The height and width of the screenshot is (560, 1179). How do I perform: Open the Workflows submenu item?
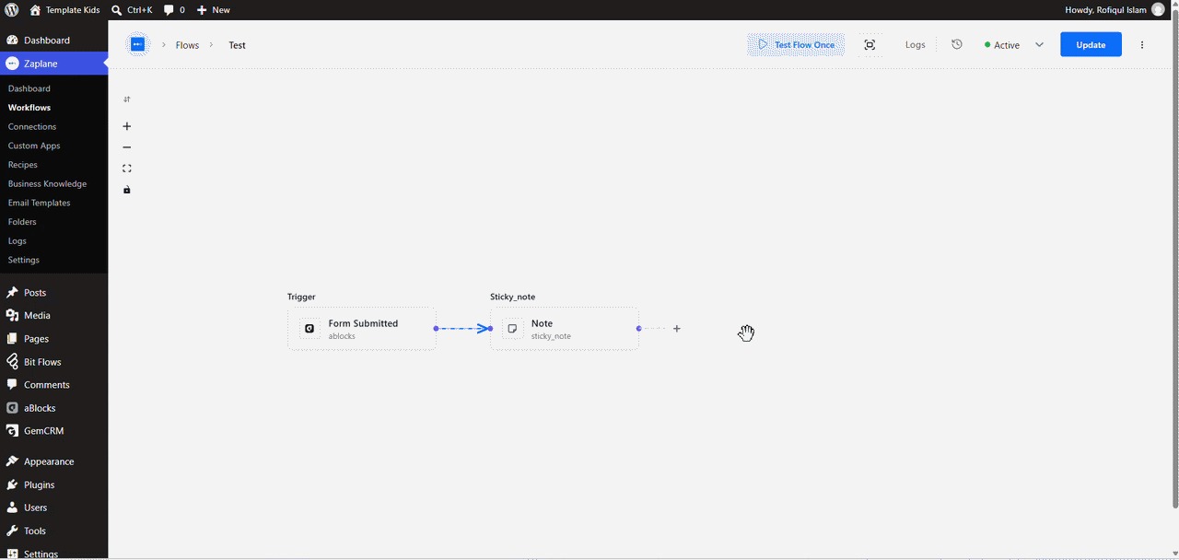tap(29, 108)
